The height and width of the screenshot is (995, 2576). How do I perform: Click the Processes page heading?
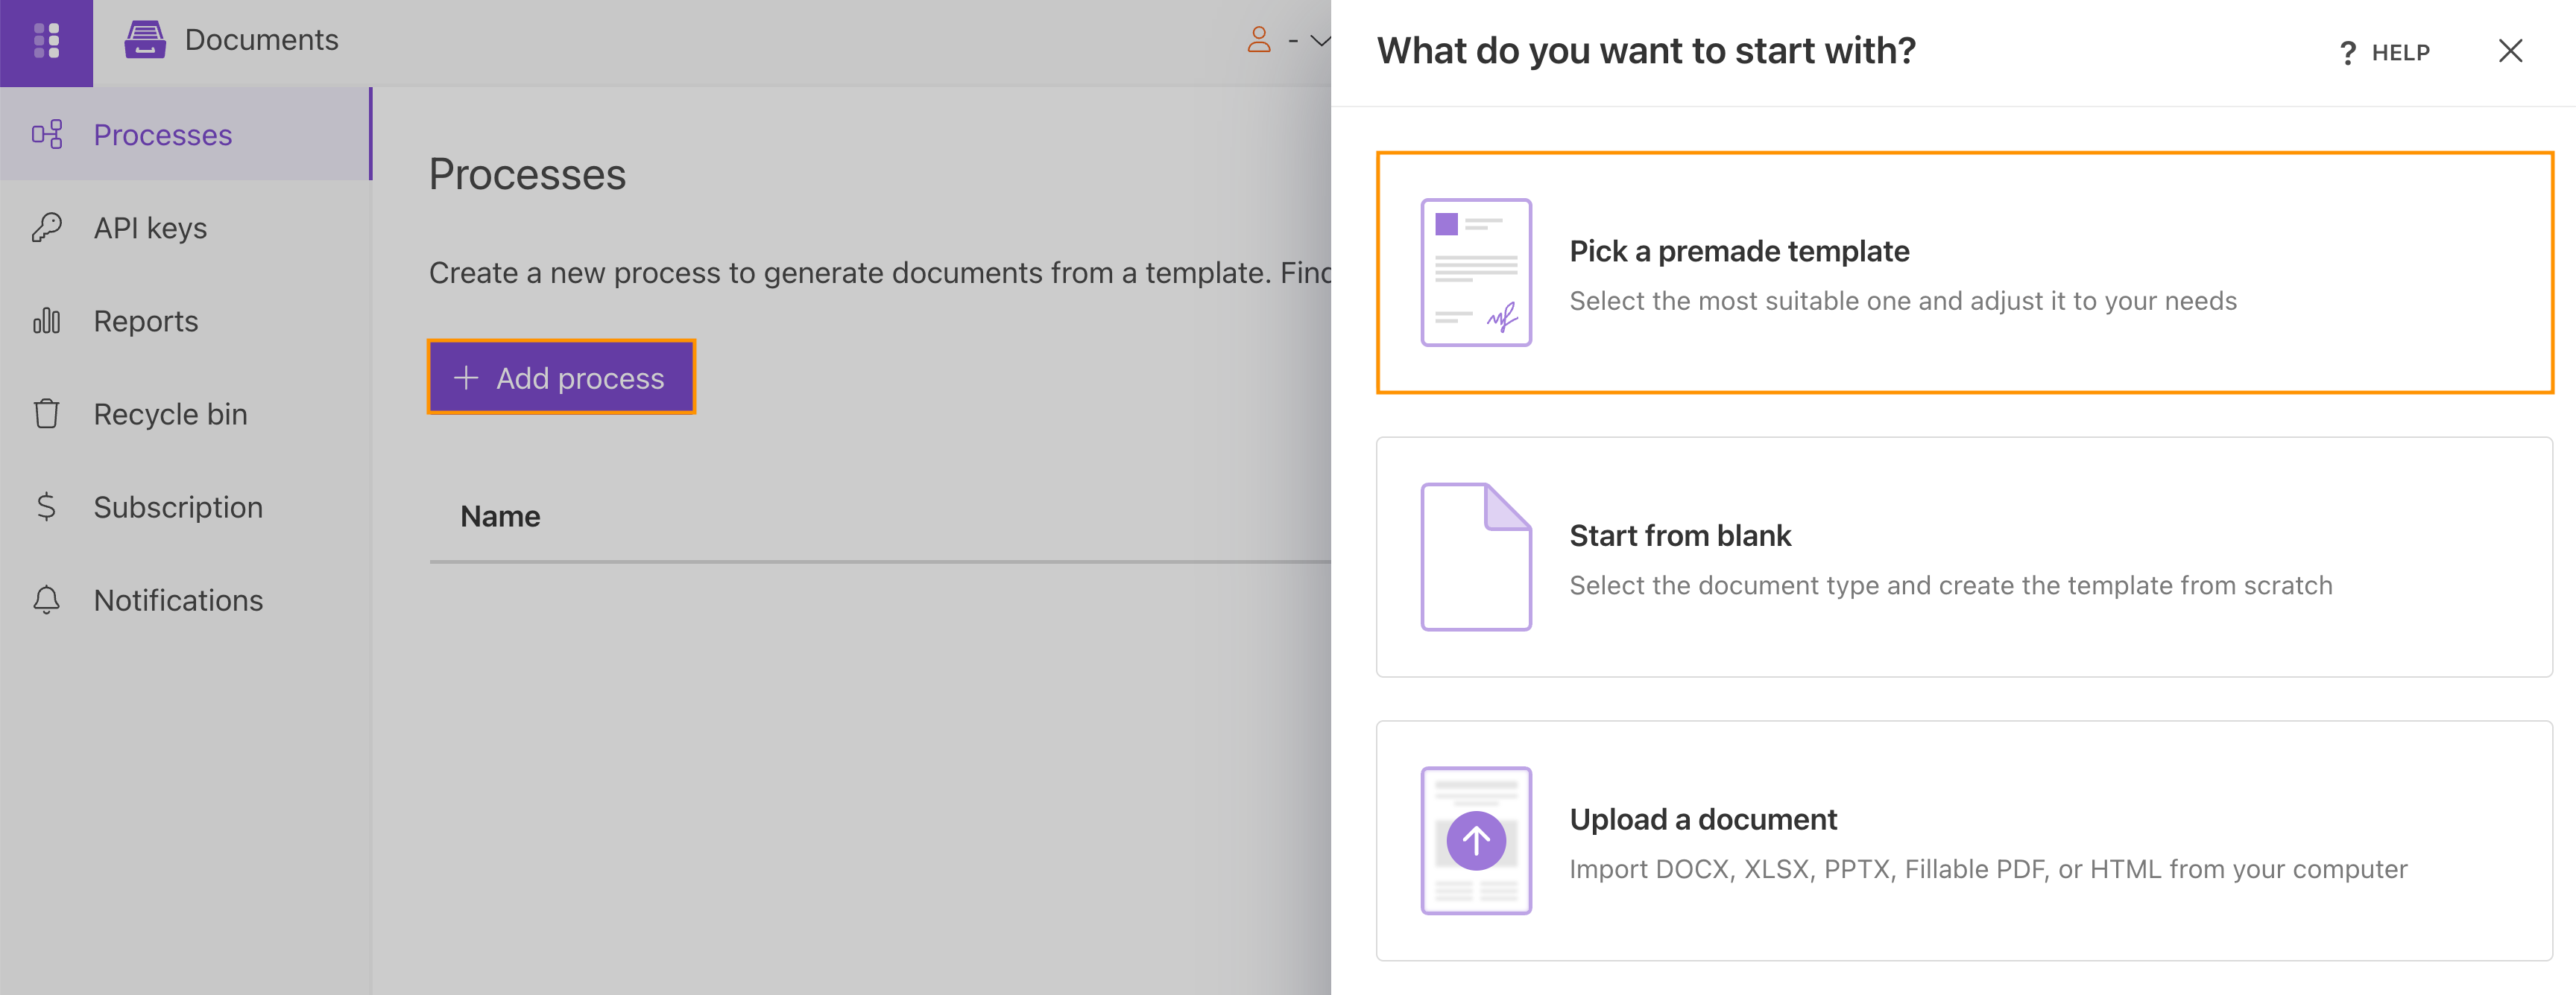tap(527, 175)
